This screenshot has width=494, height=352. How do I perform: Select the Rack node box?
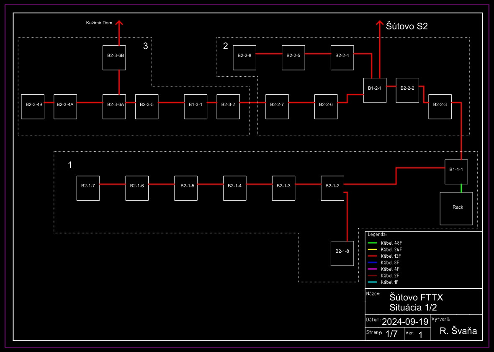coord(456,208)
